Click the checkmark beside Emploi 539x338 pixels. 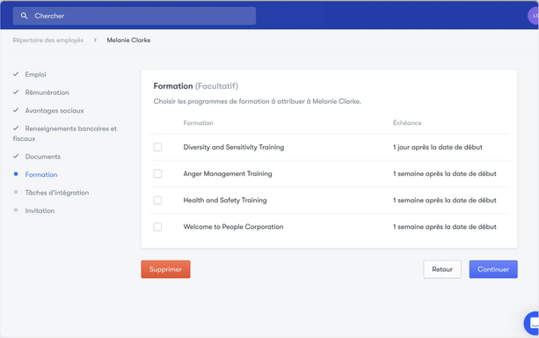click(16, 74)
